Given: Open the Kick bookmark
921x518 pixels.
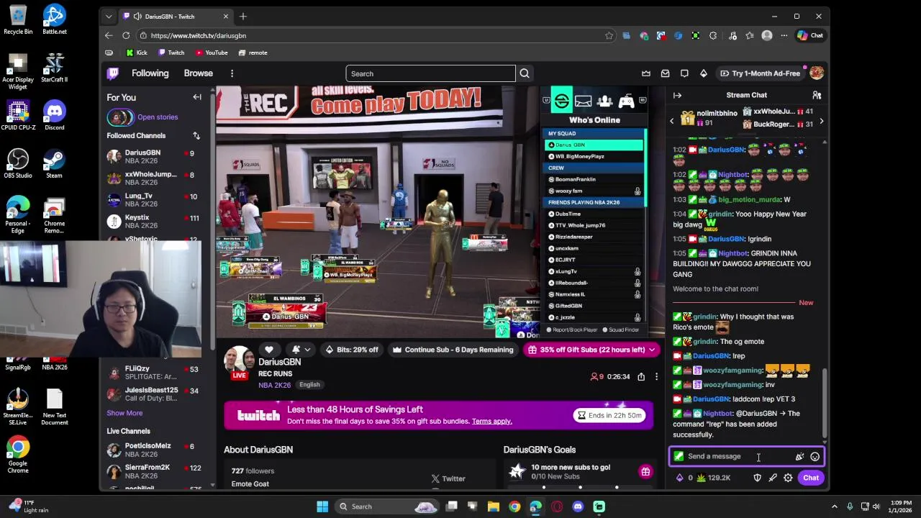Looking at the screenshot, I should point(136,53).
